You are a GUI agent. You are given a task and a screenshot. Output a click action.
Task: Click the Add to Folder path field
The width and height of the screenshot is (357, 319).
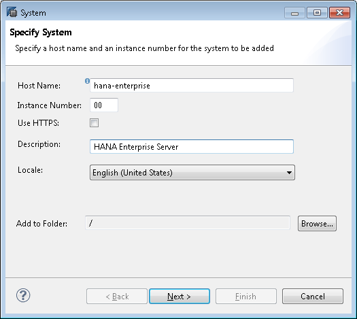tap(188, 223)
